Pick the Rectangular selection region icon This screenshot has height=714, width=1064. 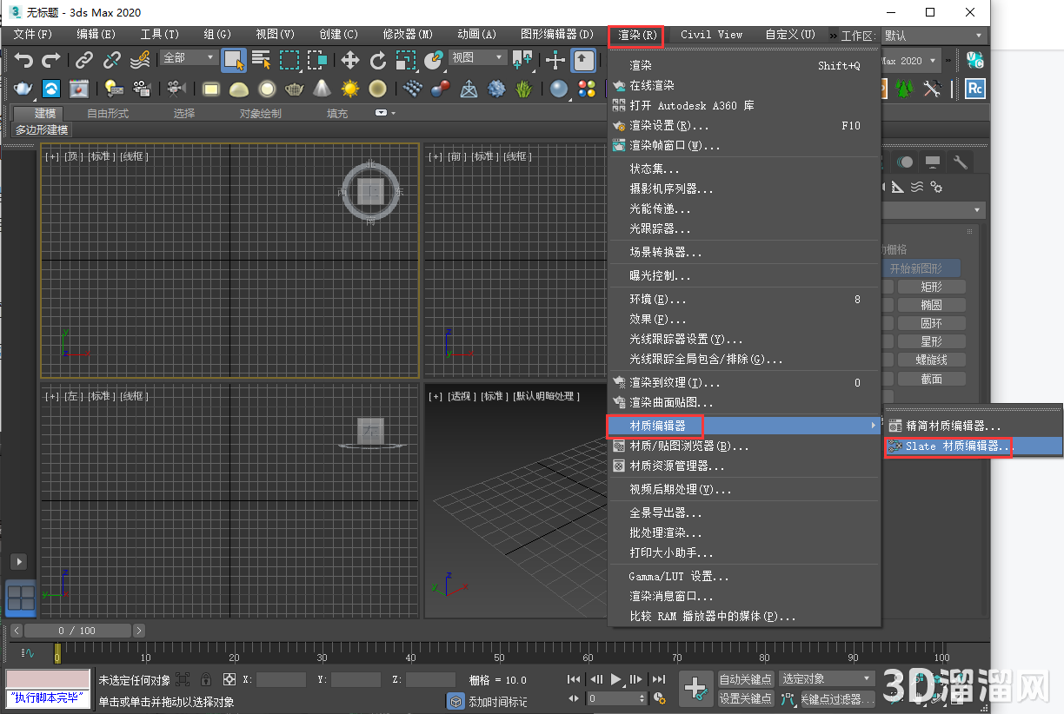tap(291, 61)
